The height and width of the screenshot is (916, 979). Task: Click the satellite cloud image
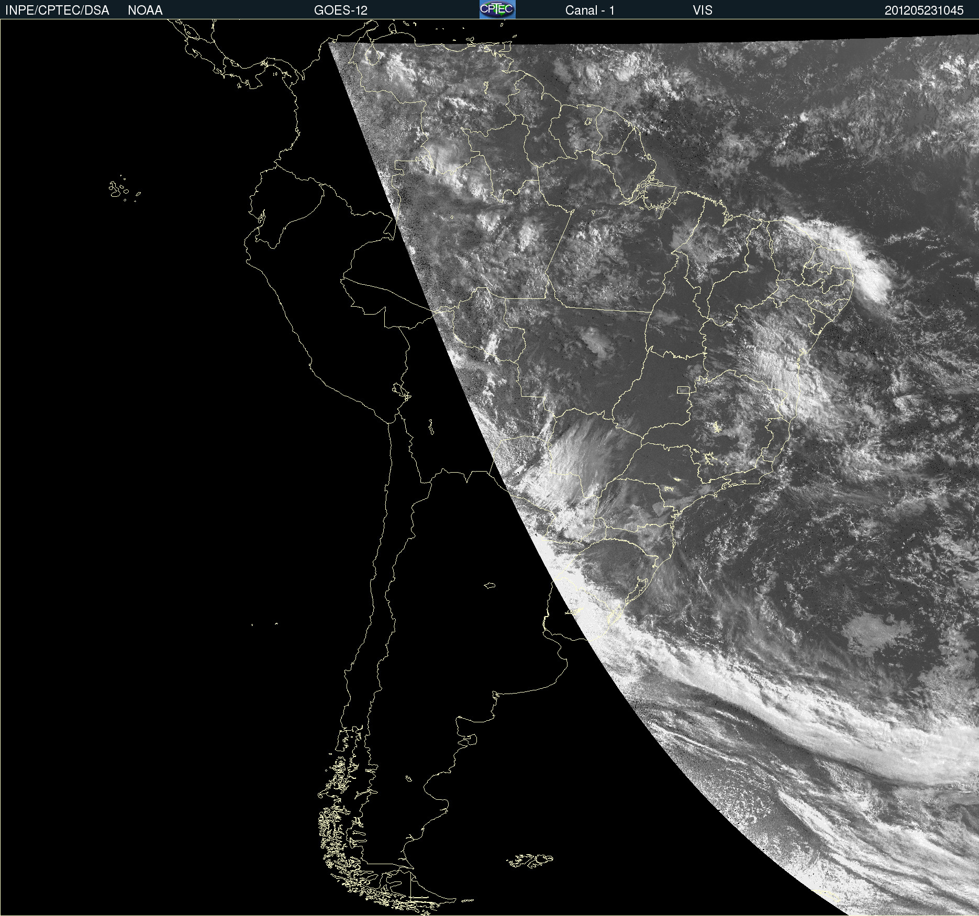[489, 467]
